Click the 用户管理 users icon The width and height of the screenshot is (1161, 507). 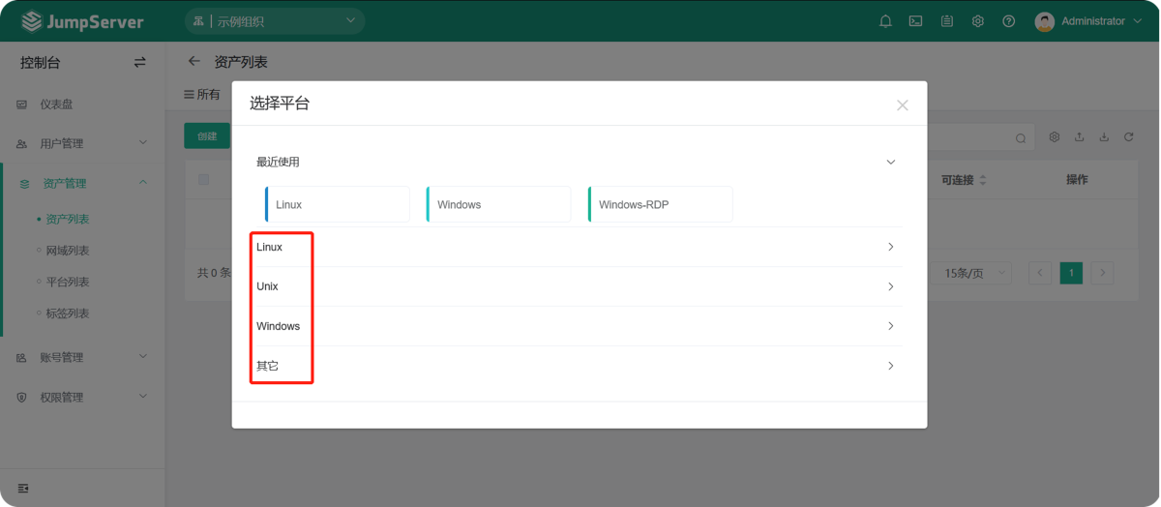coord(22,144)
